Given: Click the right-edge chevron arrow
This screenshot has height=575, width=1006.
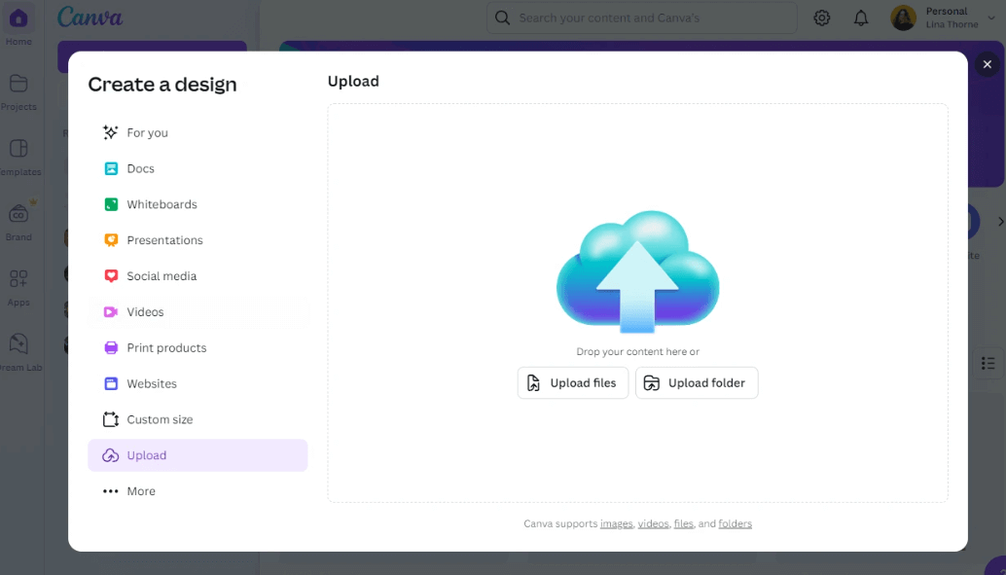Looking at the screenshot, I should click(1000, 221).
